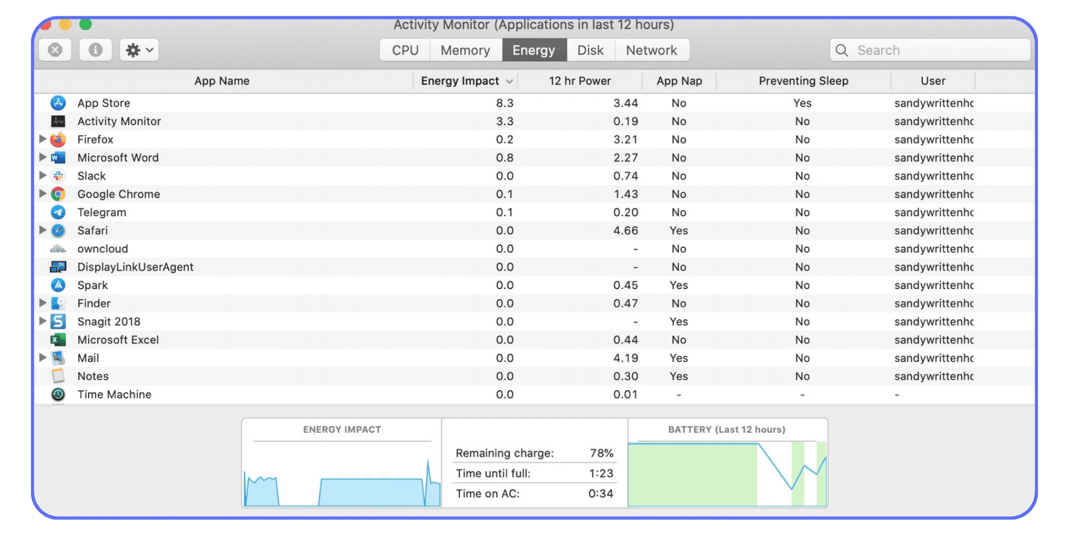
Task: Click the magnifying glass search icon
Action: (842, 51)
